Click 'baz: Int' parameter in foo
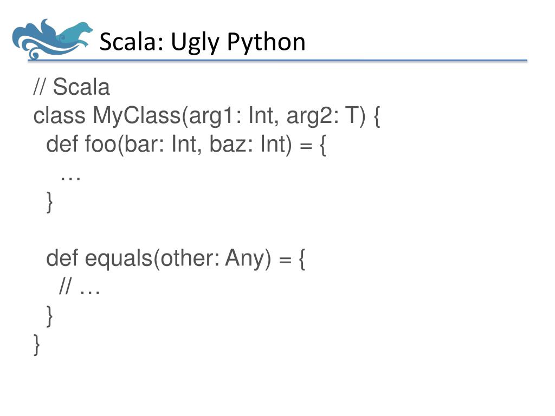Screen dimensions: 555x416 pyautogui.click(x=248, y=144)
